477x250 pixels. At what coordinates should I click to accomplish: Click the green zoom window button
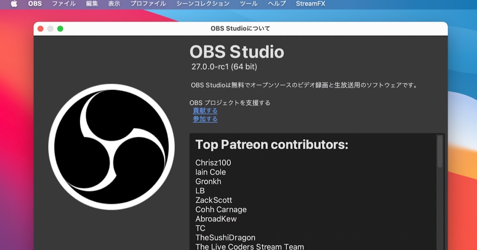tap(60, 29)
